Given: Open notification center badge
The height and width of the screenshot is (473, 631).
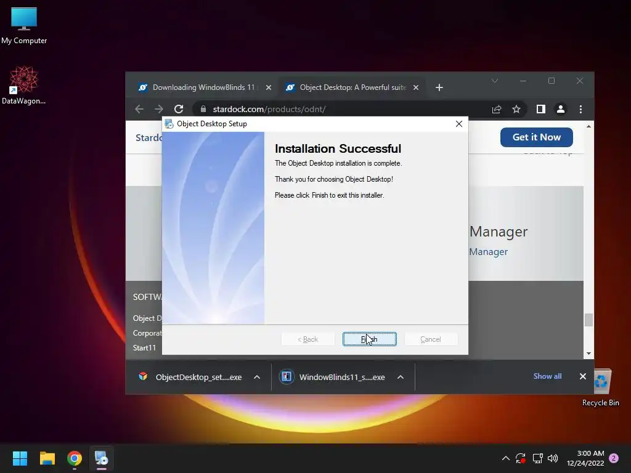Looking at the screenshot, I should click(x=614, y=458).
